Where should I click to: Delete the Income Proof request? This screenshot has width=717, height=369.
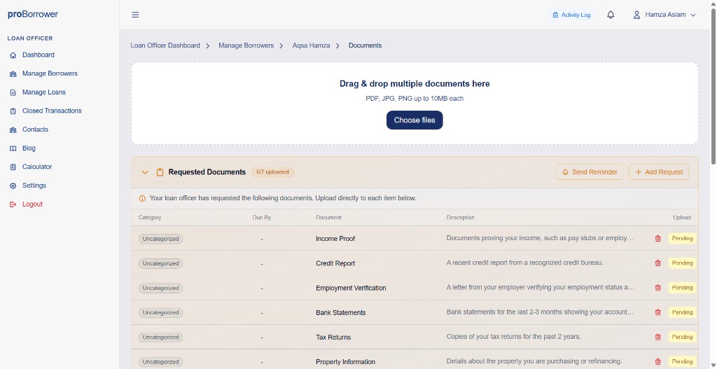click(x=658, y=238)
